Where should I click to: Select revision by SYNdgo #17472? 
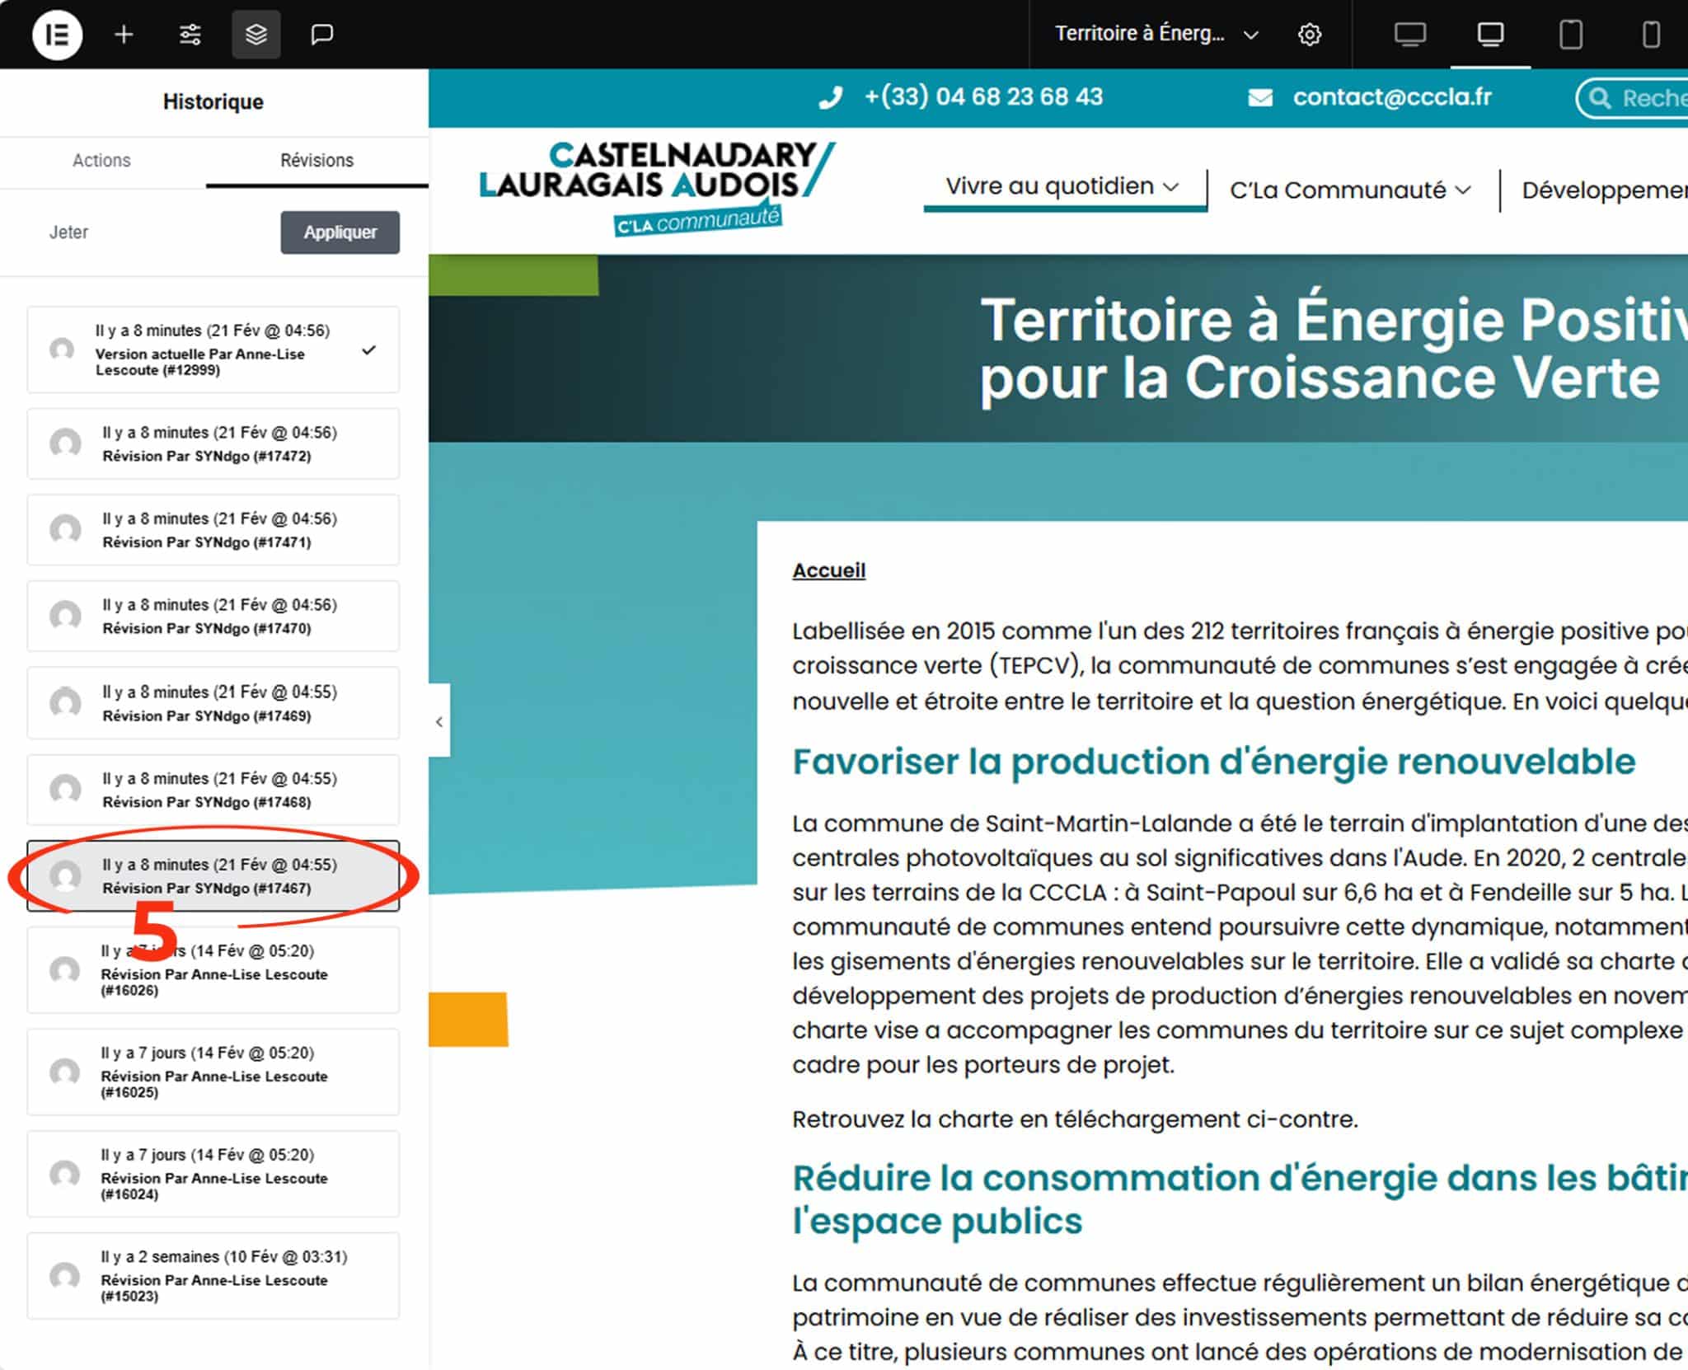pyautogui.click(x=213, y=443)
